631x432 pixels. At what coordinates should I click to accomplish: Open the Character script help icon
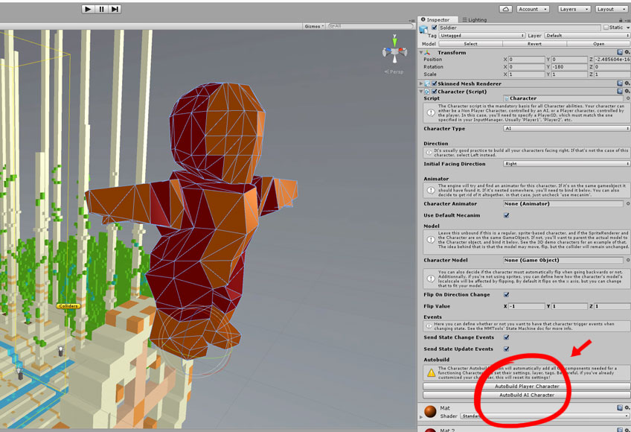pos(618,92)
